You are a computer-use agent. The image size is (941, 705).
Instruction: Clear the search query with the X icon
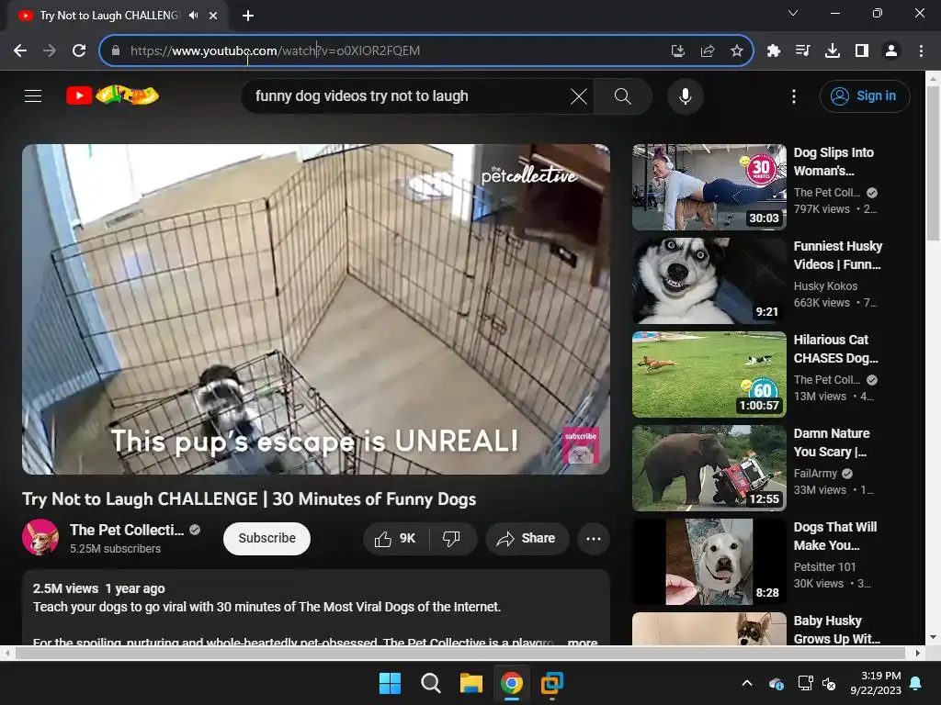(x=579, y=95)
